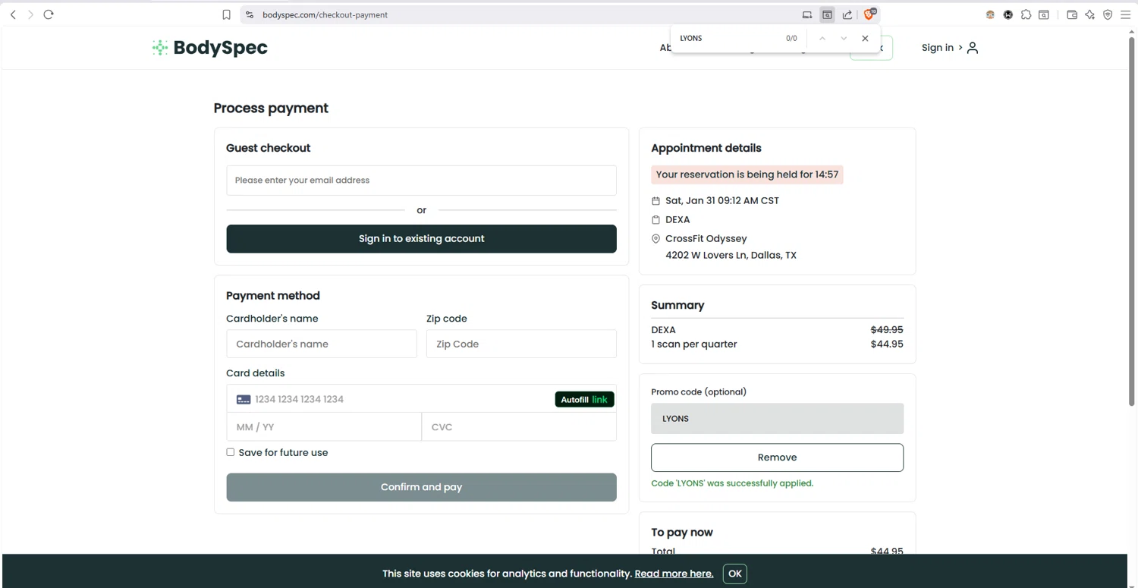
Task: Click the bodyspec.com/checkout-payment URL
Action: (325, 14)
